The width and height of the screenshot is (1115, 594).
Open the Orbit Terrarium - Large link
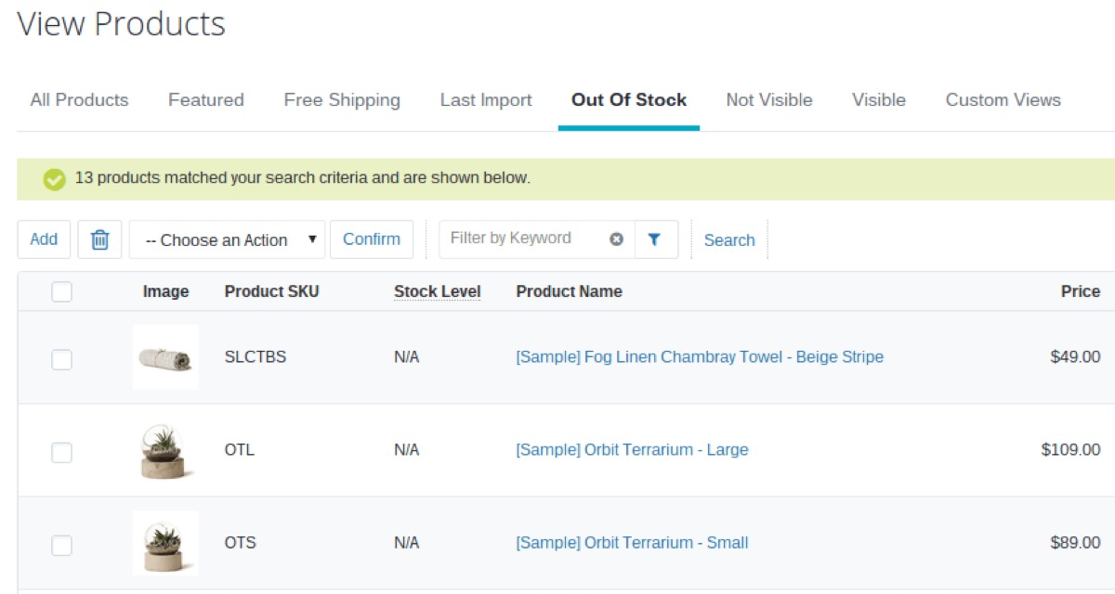click(632, 450)
